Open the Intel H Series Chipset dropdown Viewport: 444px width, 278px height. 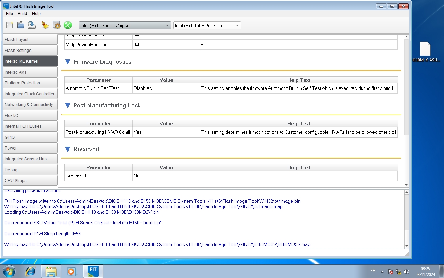[125, 25]
